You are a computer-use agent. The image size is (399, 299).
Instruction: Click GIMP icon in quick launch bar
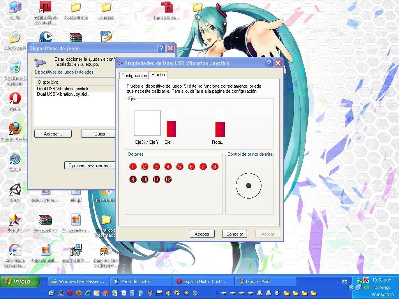pos(186,293)
